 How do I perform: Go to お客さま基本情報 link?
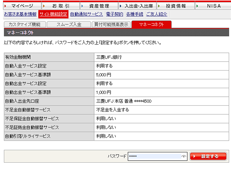tap(20, 14)
